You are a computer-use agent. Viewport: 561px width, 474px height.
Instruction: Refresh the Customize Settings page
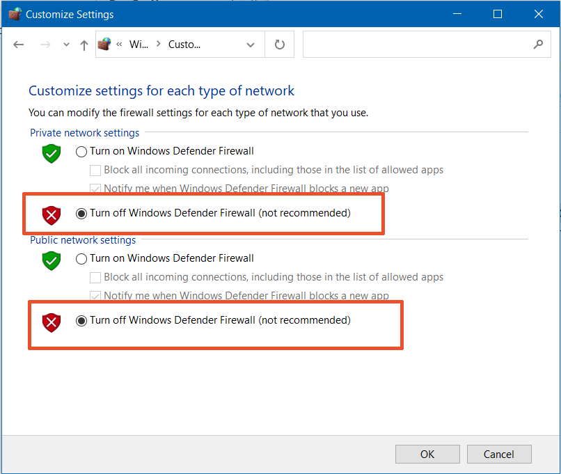(x=279, y=45)
